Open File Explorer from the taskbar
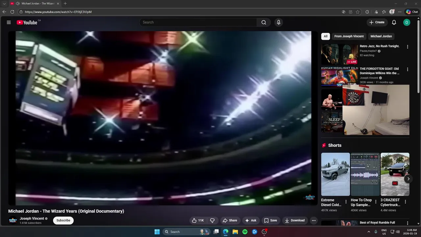This screenshot has height=237, width=421. (x=235, y=232)
